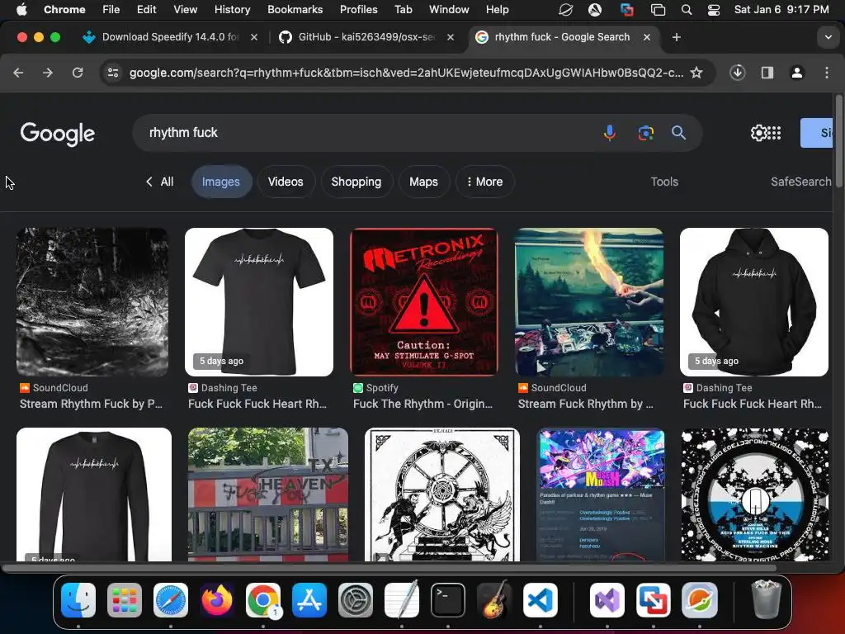This screenshot has height=634, width=845.
Task: Select the Videos search tab
Action: coord(286,182)
